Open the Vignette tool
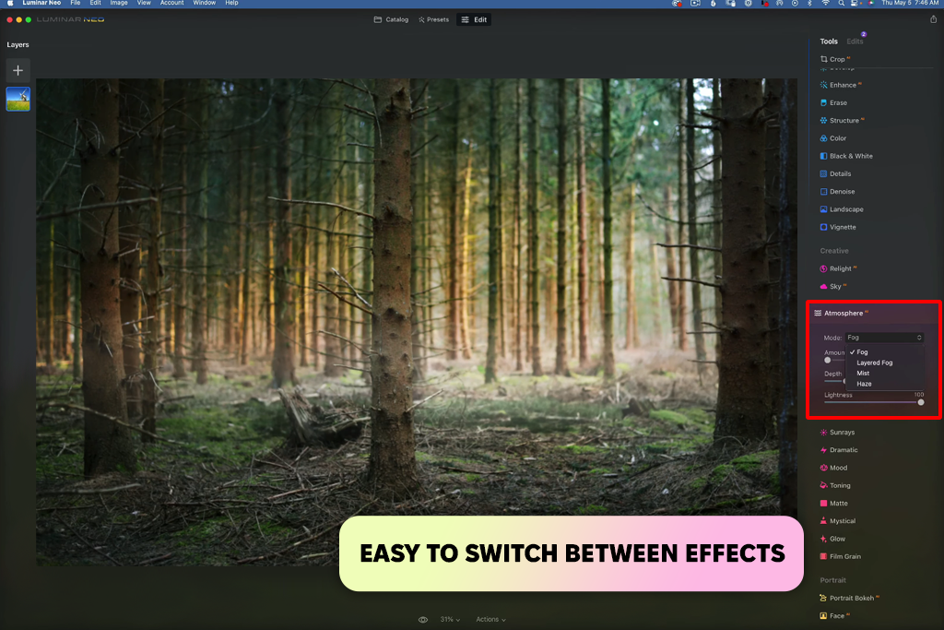 tap(838, 227)
